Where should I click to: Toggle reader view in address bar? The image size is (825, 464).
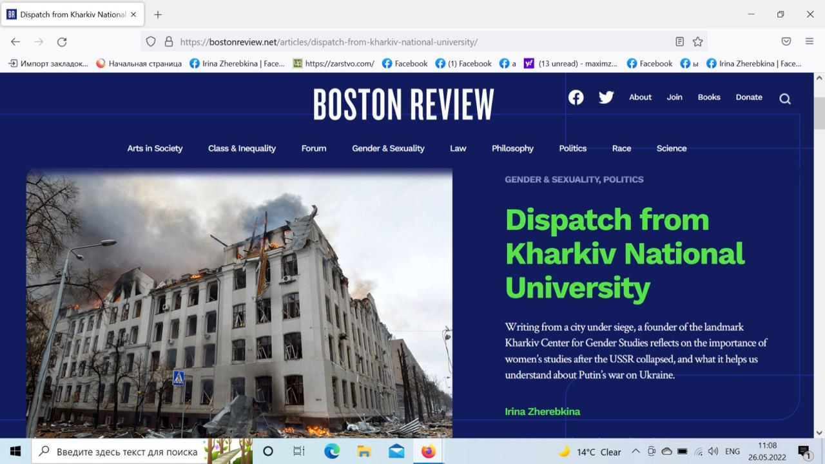pos(679,42)
